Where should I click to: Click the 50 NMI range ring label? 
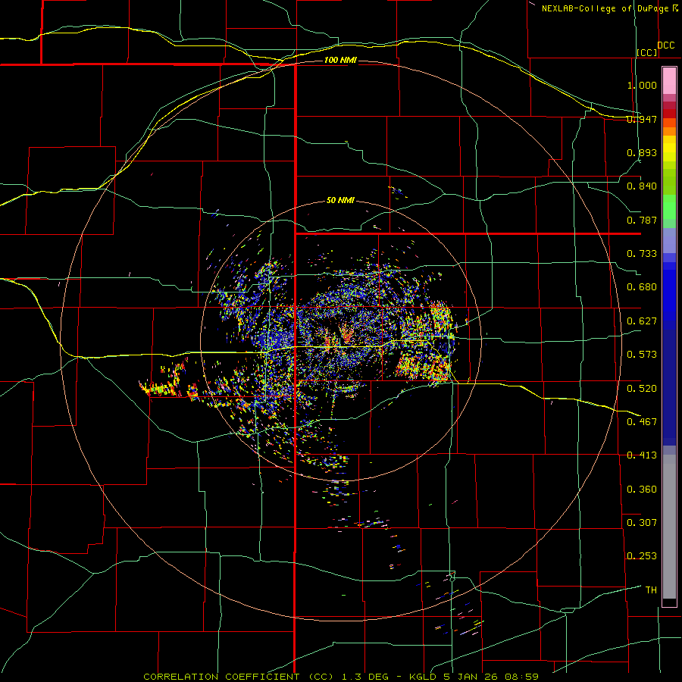click(x=340, y=201)
